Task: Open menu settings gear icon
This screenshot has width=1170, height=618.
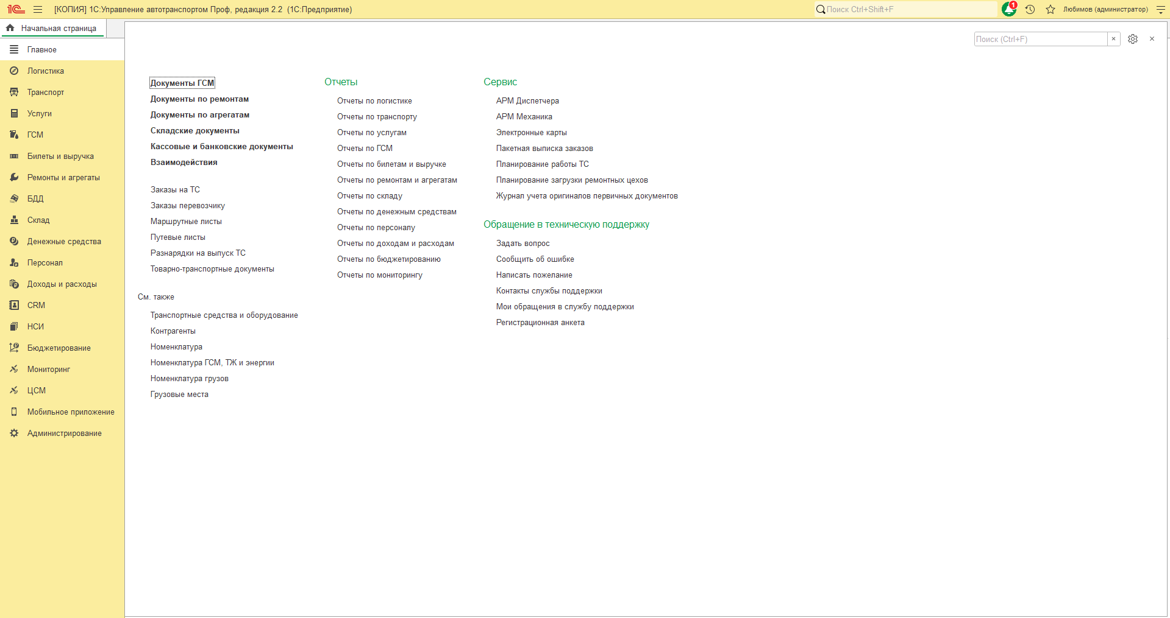Action: pos(1133,39)
